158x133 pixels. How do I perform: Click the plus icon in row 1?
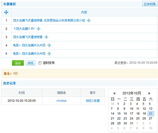click(89, 20)
